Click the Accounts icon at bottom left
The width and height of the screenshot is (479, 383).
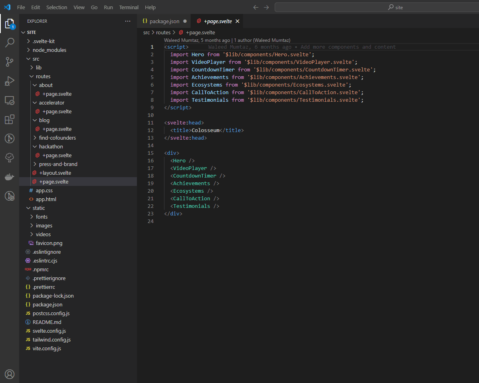point(10,374)
